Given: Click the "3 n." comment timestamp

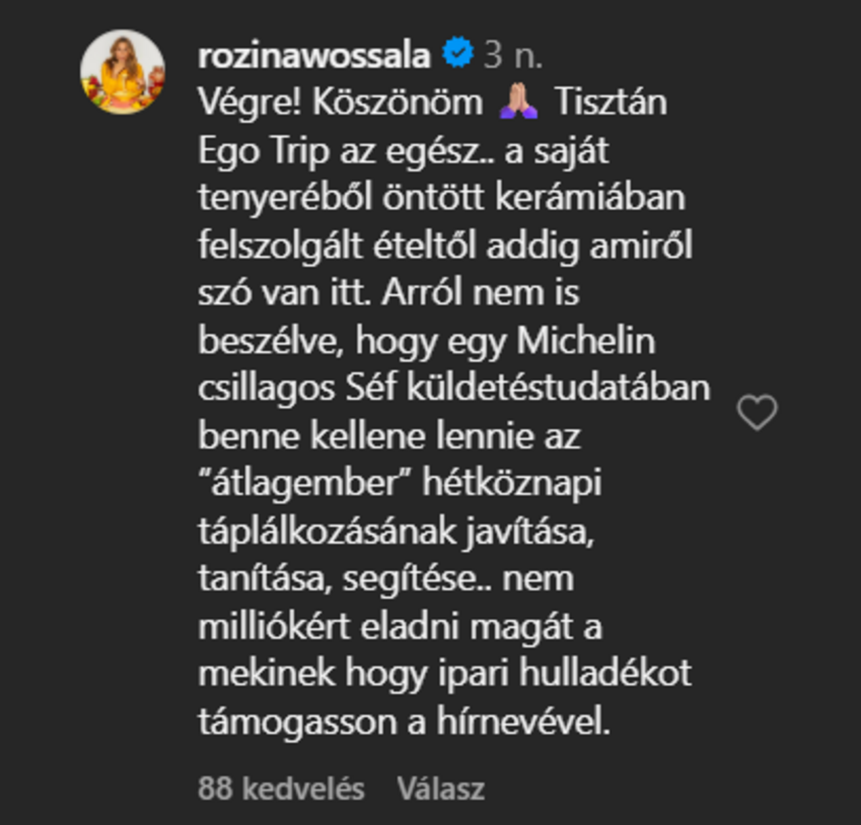Looking at the screenshot, I should pos(513,54).
